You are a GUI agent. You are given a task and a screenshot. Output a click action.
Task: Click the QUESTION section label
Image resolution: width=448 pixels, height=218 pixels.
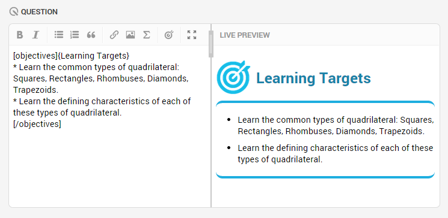tap(39, 11)
